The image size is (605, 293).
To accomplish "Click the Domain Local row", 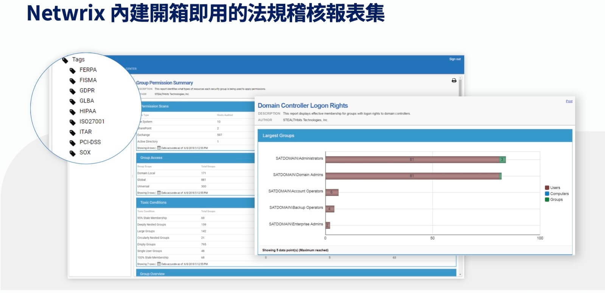I will [196, 173].
